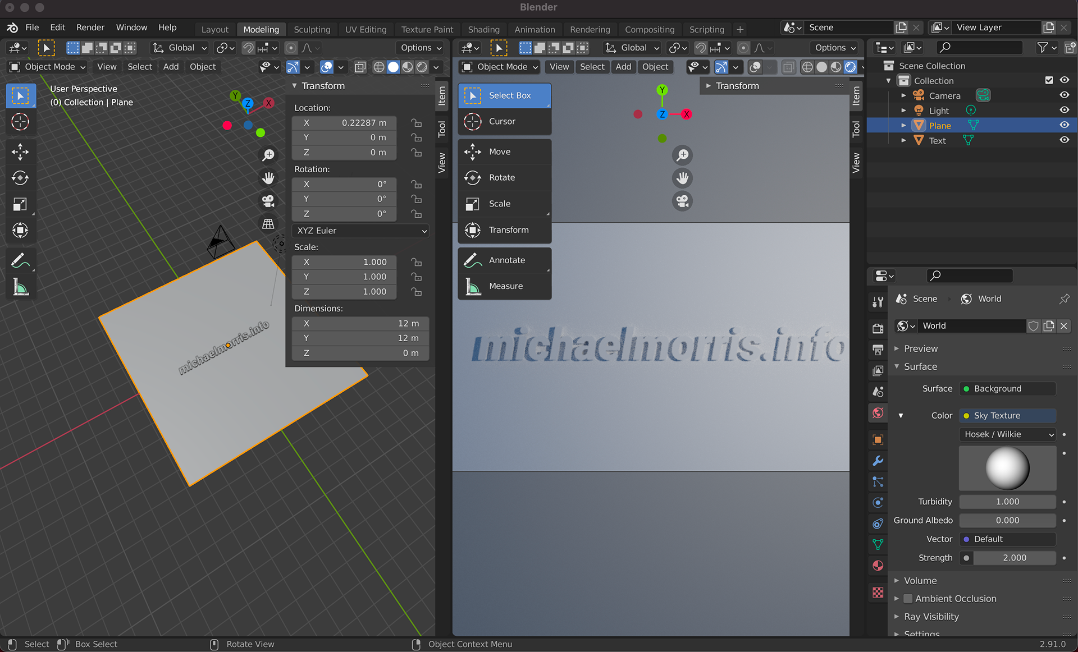This screenshot has width=1078, height=652.
Task: Click Sky Texture color node button
Action: tap(1008, 416)
